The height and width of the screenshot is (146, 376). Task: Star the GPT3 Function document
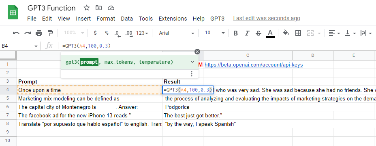click(x=87, y=8)
